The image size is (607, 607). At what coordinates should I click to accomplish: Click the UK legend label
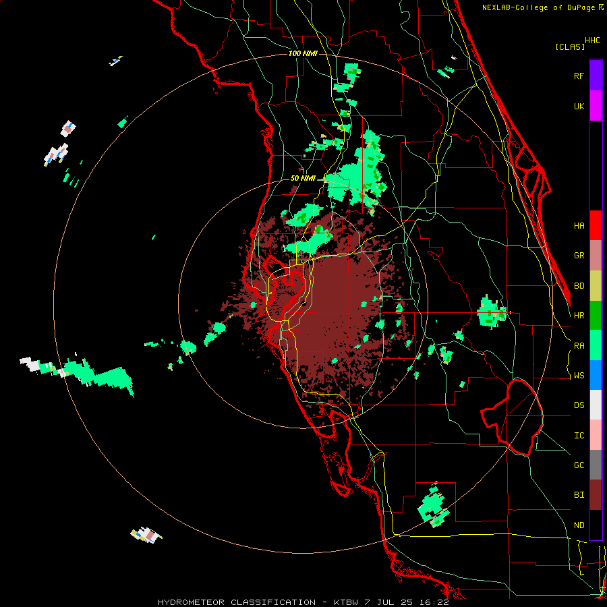[x=579, y=106]
